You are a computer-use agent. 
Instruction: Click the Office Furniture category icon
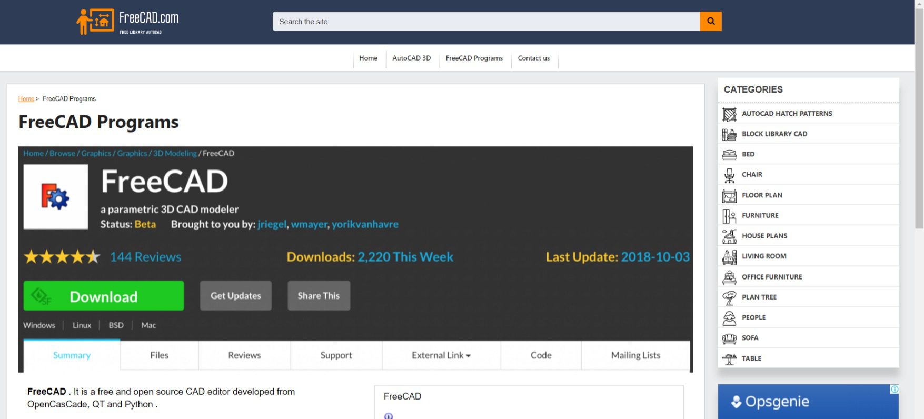(x=729, y=277)
